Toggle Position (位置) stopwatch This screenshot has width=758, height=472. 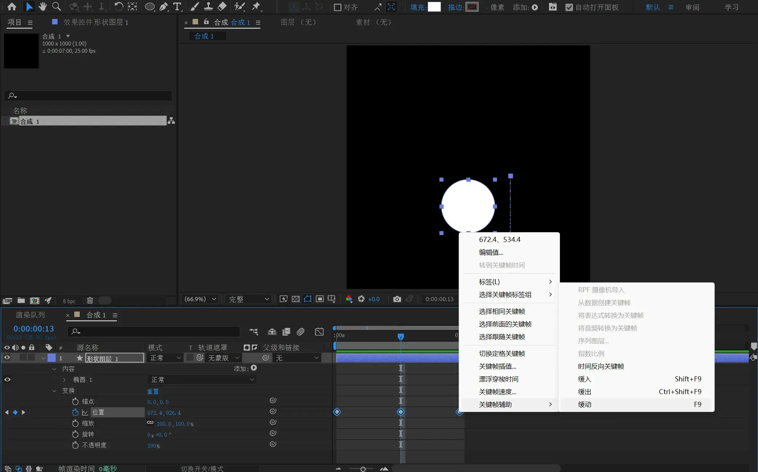tap(75, 412)
